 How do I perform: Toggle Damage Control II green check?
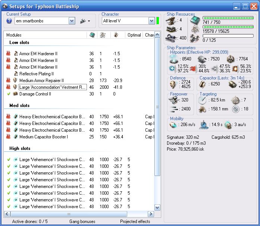(9, 94)
